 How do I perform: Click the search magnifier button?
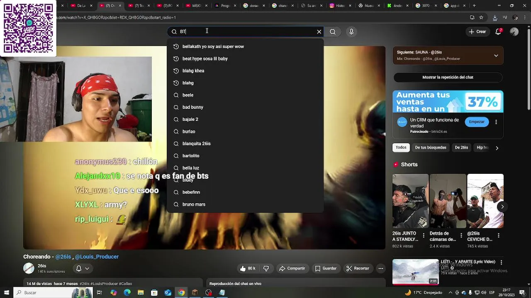(x=333, y=31)
